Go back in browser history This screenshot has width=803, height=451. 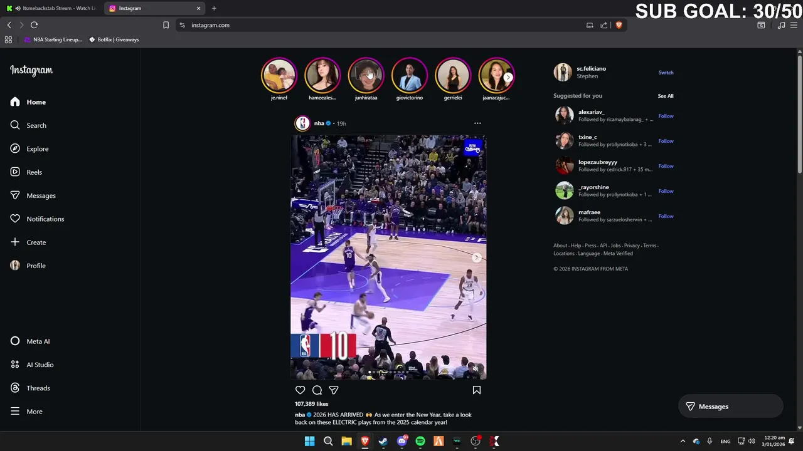point(9,25)
